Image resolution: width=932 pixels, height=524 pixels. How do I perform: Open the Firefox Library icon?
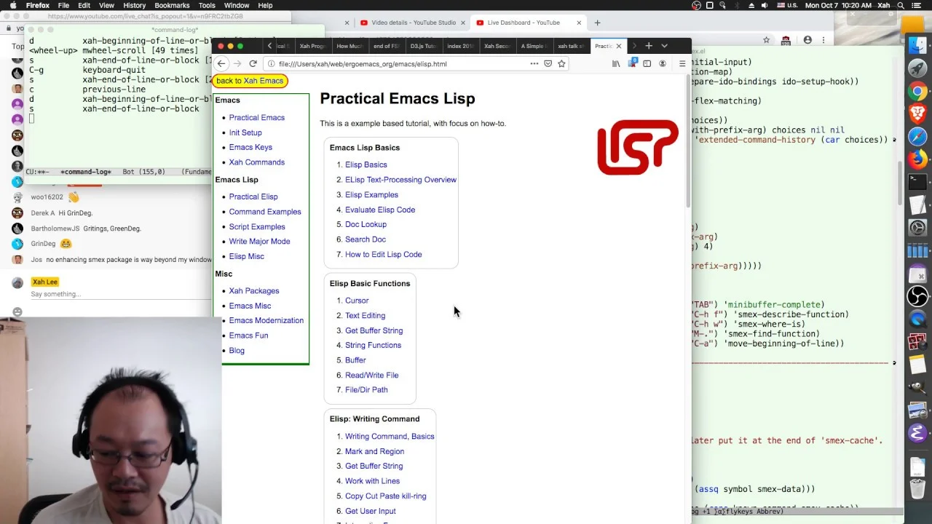(616, 64)
